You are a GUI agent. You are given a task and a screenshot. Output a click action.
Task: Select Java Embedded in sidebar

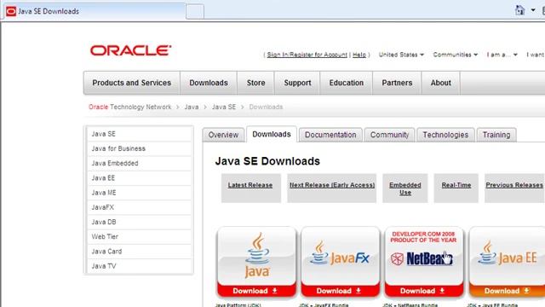coord(139,163)
